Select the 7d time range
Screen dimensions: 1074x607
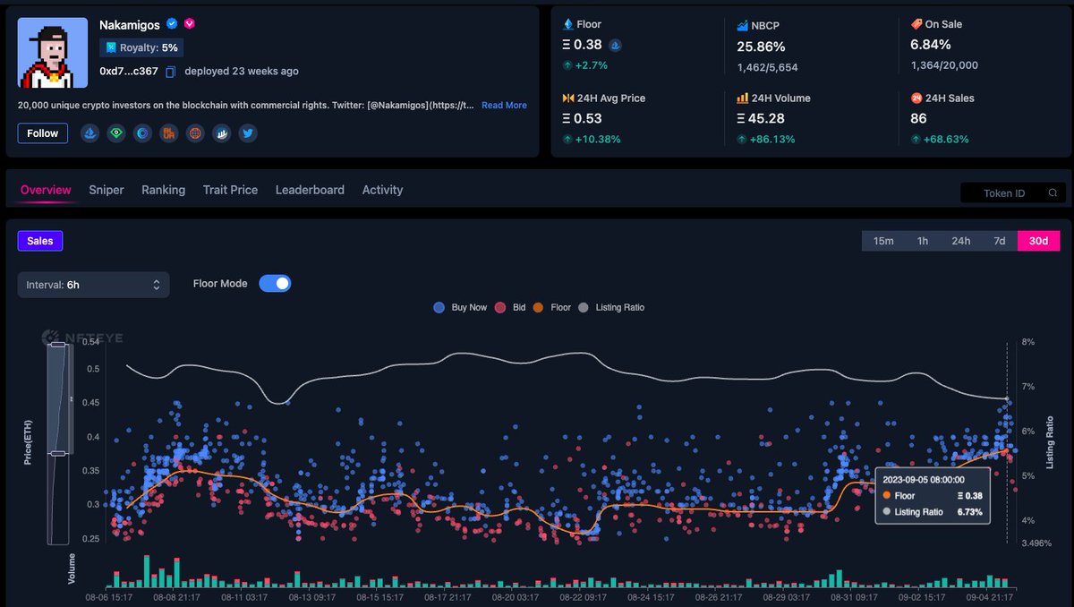[x=1000, y=241]
